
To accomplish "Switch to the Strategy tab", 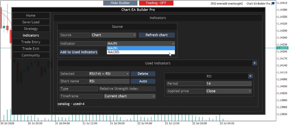I will [31, 29].
